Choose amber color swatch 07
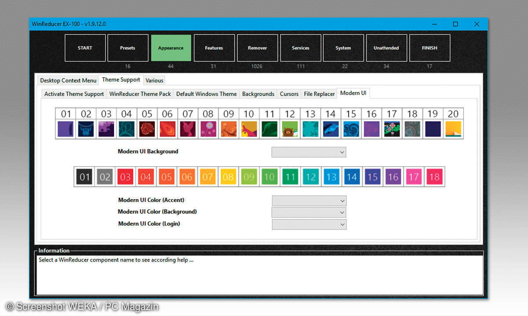This screenshot has height=316, width=528. pyautogui.click(x=208, y=177)
